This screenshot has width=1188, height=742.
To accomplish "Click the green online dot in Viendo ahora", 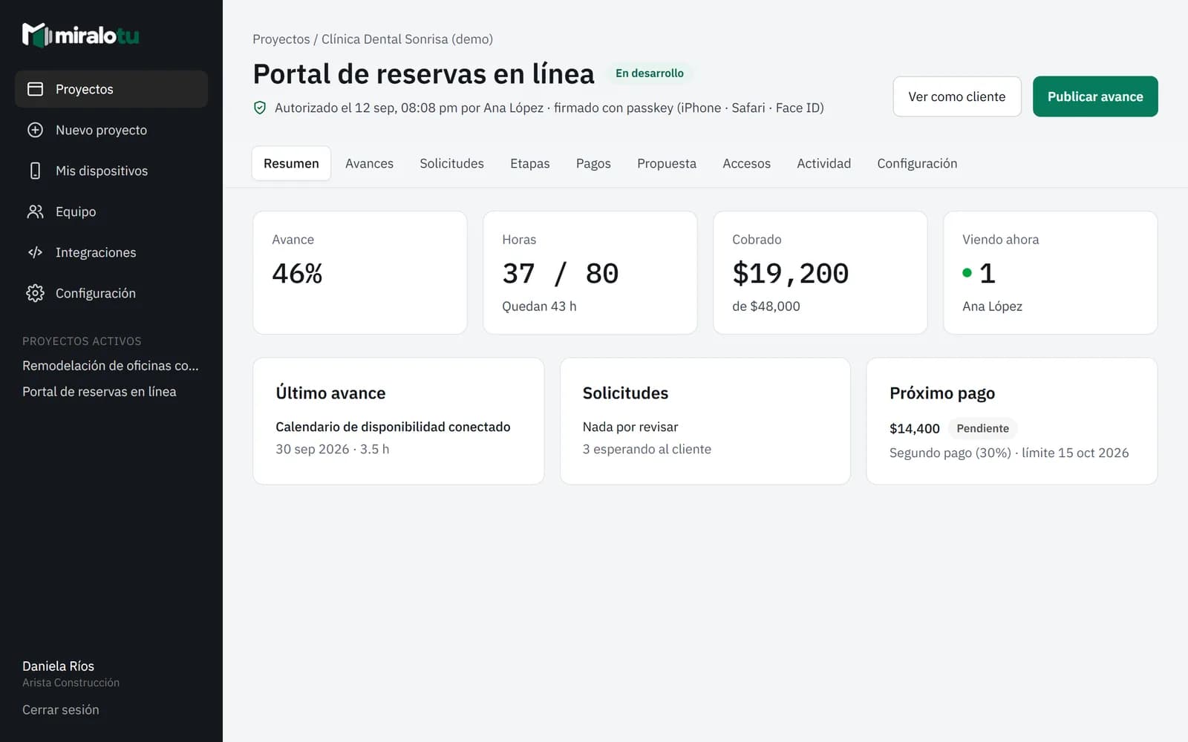I will (x=967, y=273).
